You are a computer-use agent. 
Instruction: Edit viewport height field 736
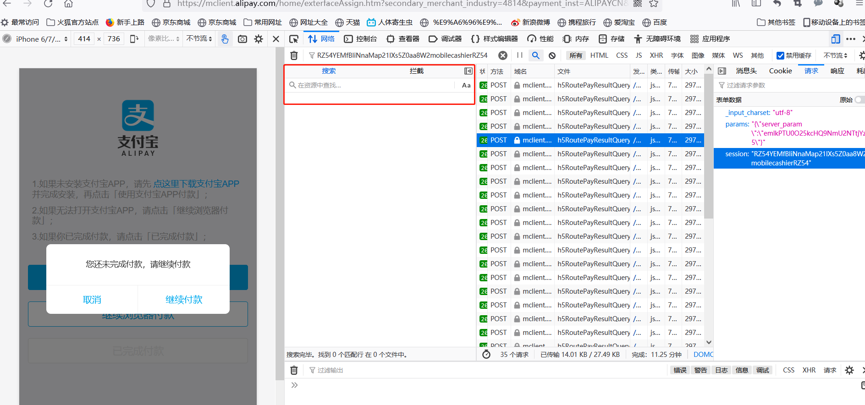tap(114, 39)
